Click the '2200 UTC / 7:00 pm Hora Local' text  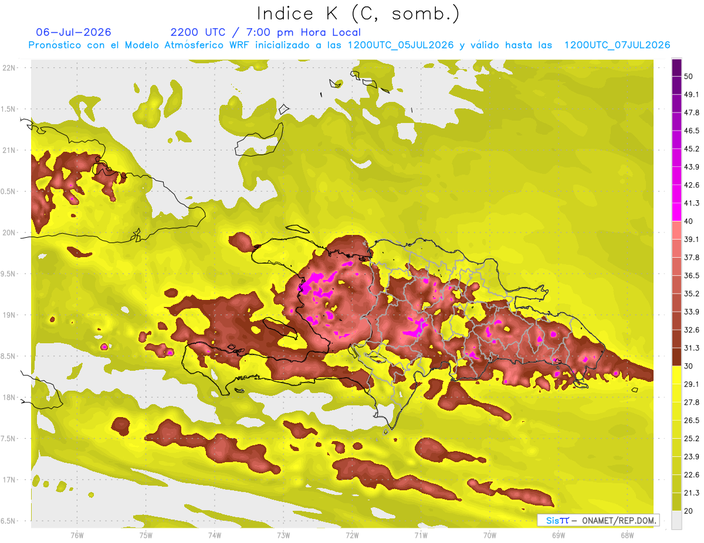tap(266, 33)
